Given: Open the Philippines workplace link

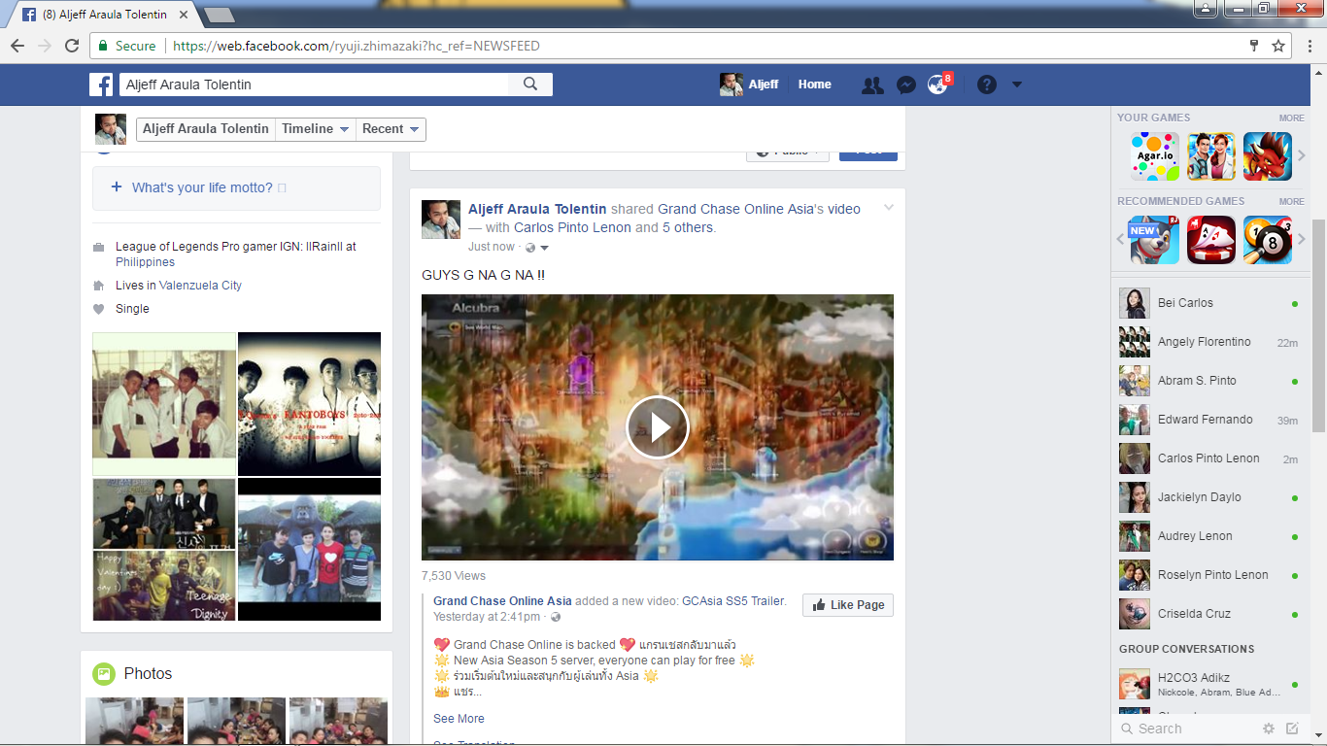Looking at the screenshot, I should pos(146,262).
